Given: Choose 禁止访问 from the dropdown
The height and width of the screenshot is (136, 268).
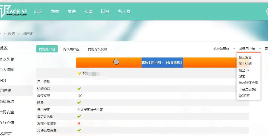Looking at the screenshot, I should click(245, 64).
